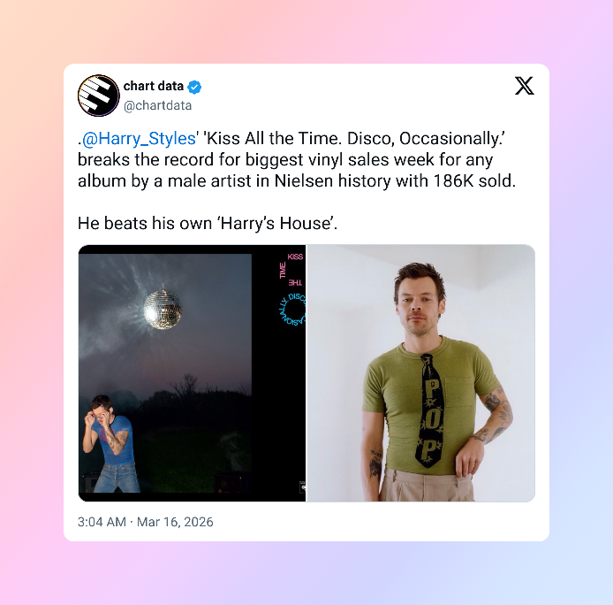Click the blue verified checkmark badge
This screenshot has width=613, height=605.
coord(194,87)
